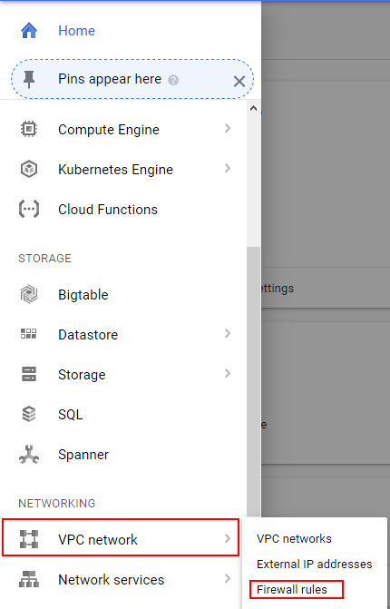This screenshot has width=390, height=609.
Task: Click the help question mark beside pins
Action: (x=173, y=80)
